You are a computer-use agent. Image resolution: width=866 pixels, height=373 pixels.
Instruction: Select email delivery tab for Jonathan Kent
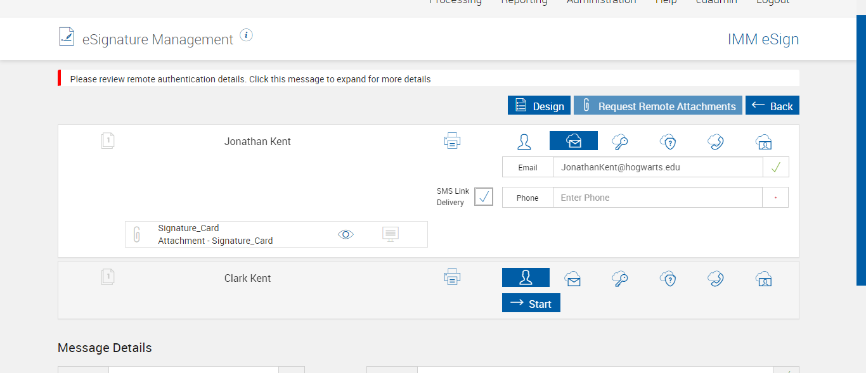(573, 141)
